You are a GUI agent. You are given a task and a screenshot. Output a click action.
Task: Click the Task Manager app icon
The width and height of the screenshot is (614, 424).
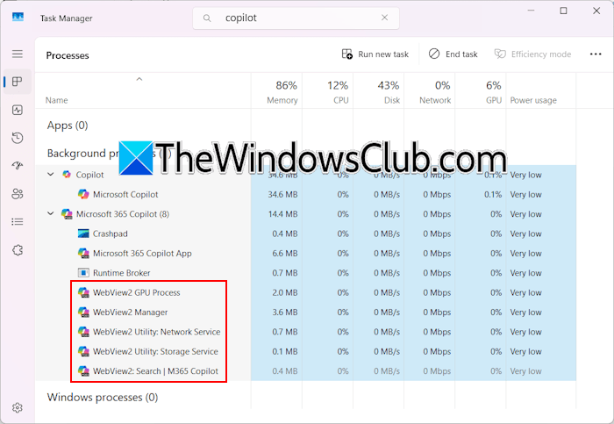point(18,18)
